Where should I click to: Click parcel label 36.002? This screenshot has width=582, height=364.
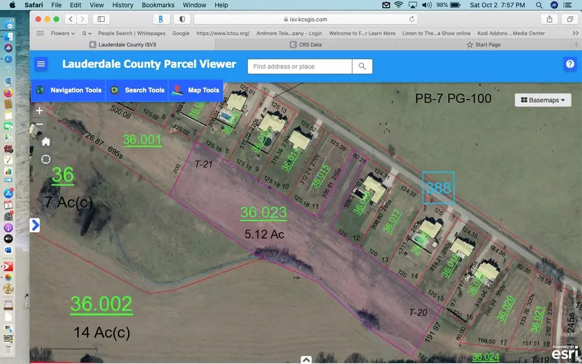click(101, 305)
